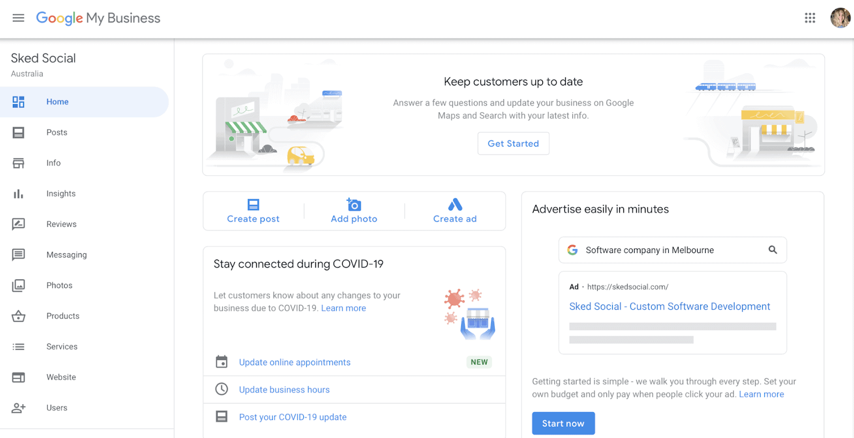Click the Insights bar chart icon
The height and width of the screenshot is (438, 854).
click(19, 194)
